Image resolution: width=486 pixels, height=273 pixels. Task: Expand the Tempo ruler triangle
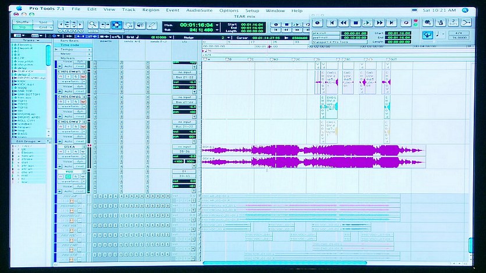tap(56, 49)
